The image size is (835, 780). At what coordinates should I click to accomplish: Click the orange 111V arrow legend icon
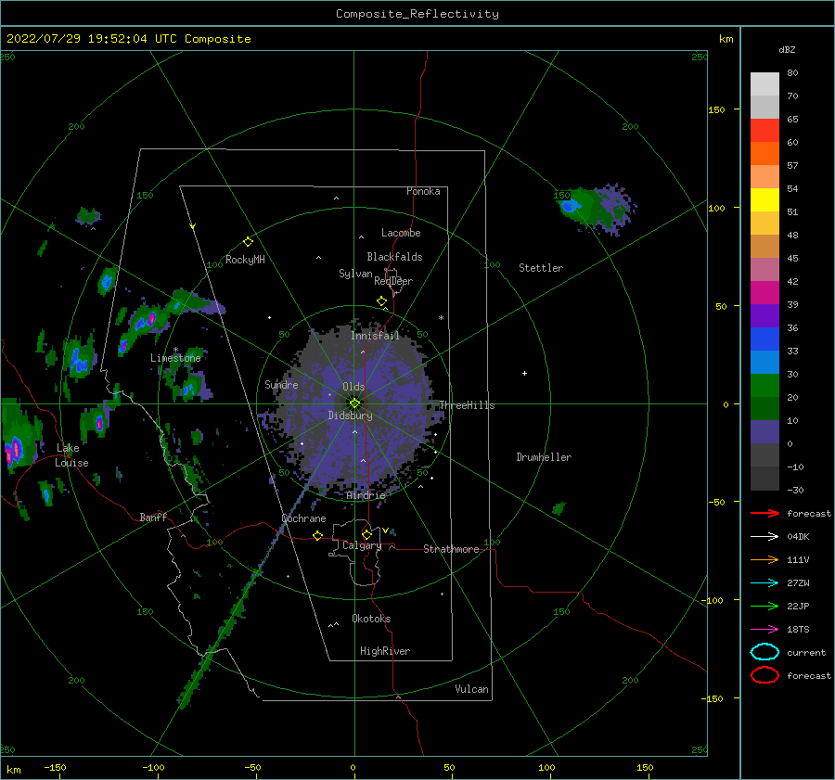(764, 559)
